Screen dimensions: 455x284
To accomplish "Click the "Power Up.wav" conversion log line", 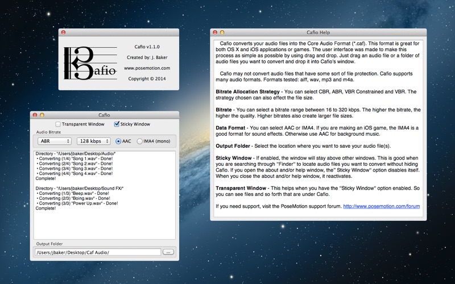I will pos(77,203).
